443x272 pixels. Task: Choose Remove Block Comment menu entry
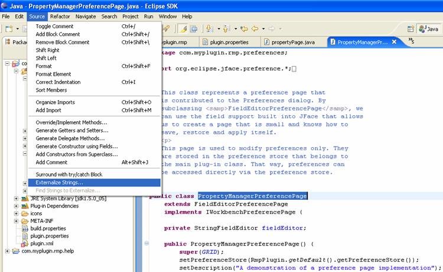95,42
